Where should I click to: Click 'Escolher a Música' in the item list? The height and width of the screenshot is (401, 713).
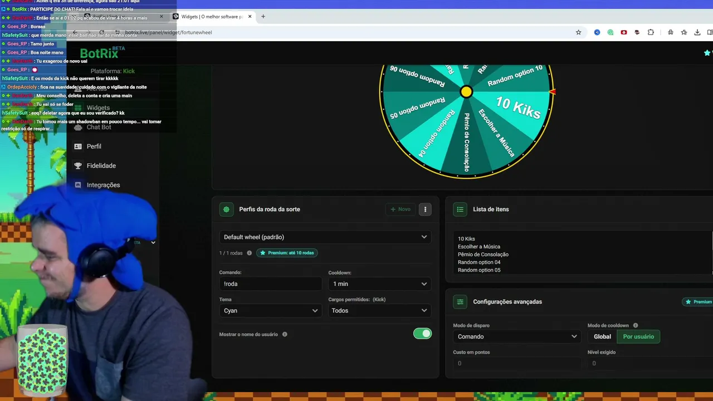tap(479, 247)
